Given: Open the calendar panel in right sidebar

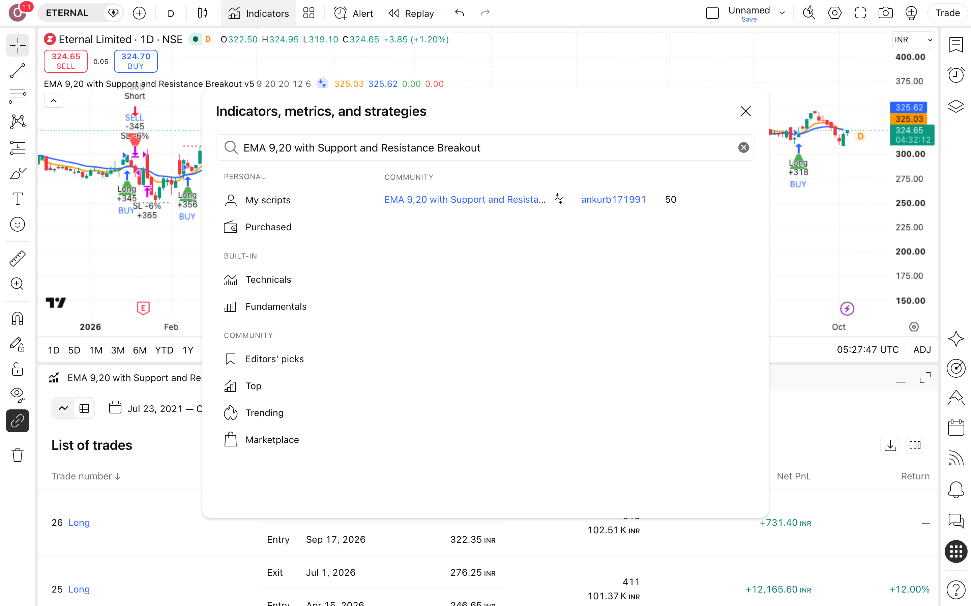Looking at the screenshot, I should (956, 427).
